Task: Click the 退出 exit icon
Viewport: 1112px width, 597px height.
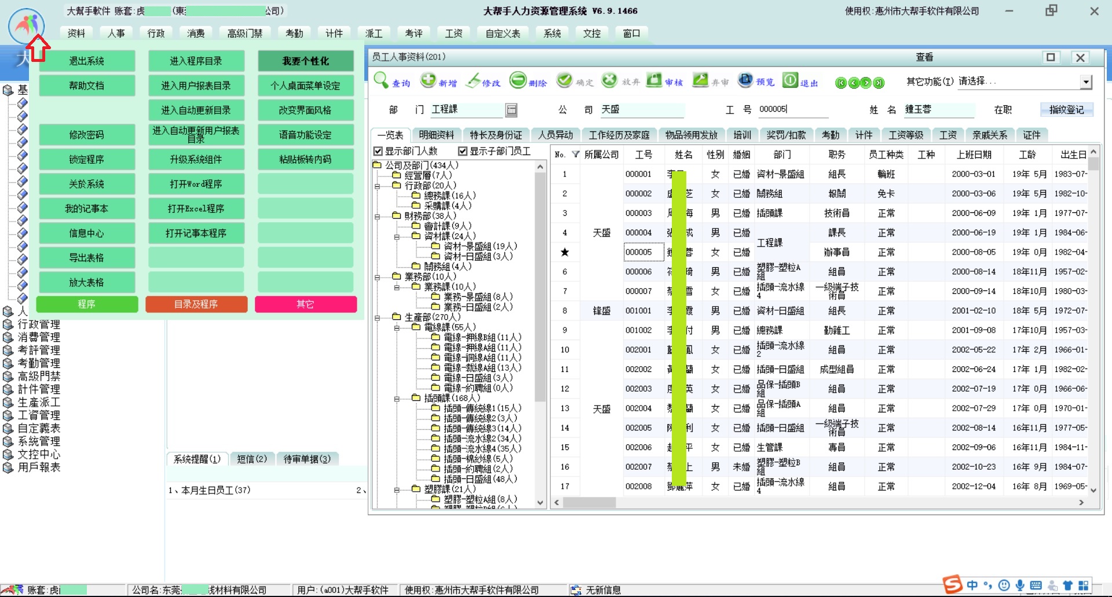Action: (790, 80)
